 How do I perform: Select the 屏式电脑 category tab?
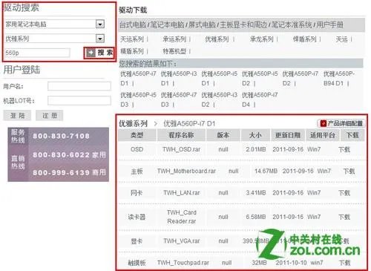pyautogui.click(x=202, y=25)
